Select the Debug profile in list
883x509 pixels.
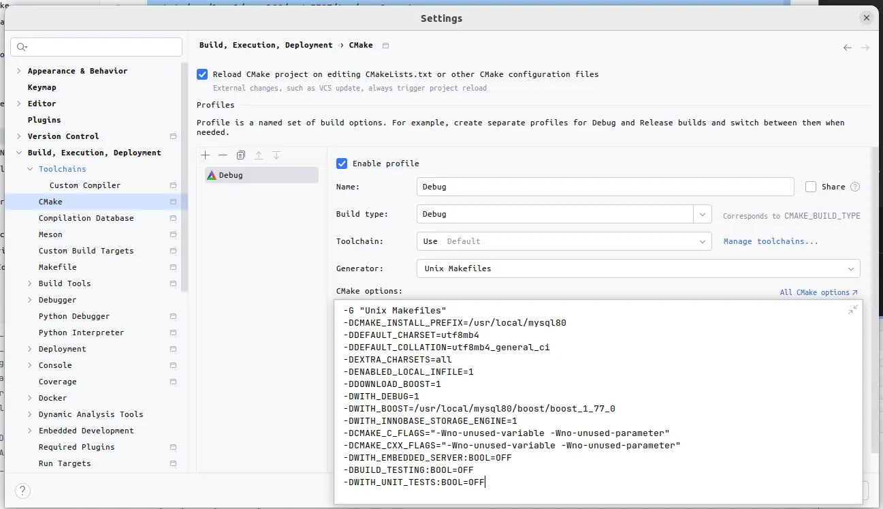261,175
